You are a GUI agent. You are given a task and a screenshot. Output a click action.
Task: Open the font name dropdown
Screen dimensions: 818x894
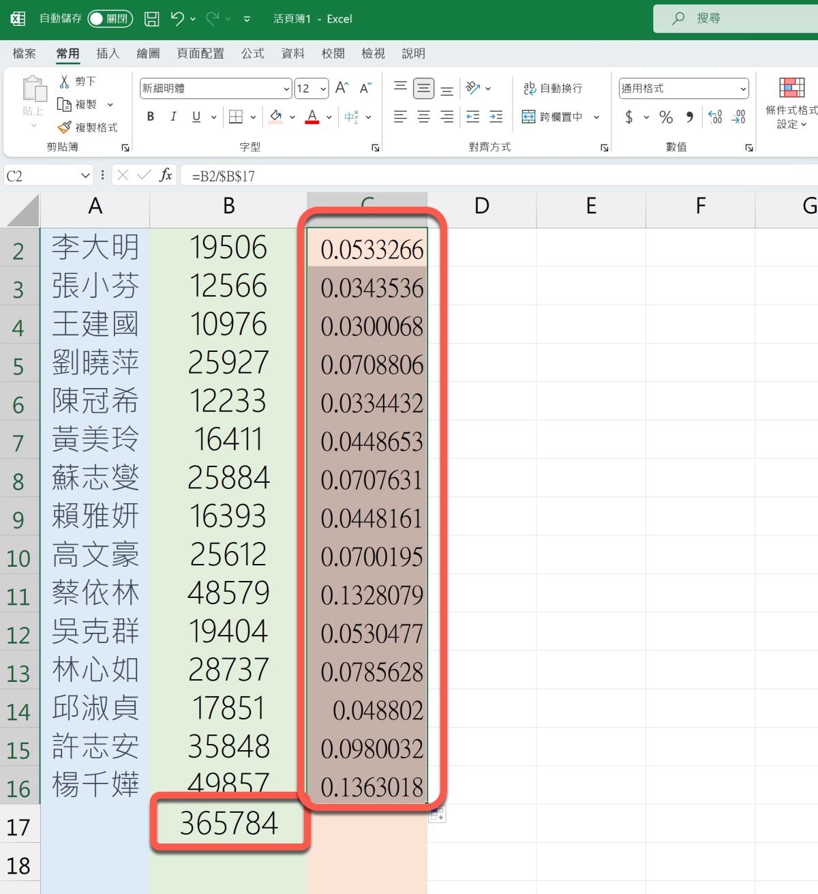point(286,89)
